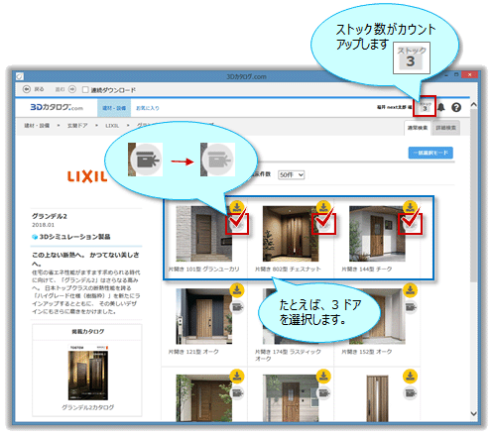Go to 玄関ドア in the breadcrumb
The image size is (493, 436).
click(77, 126)
